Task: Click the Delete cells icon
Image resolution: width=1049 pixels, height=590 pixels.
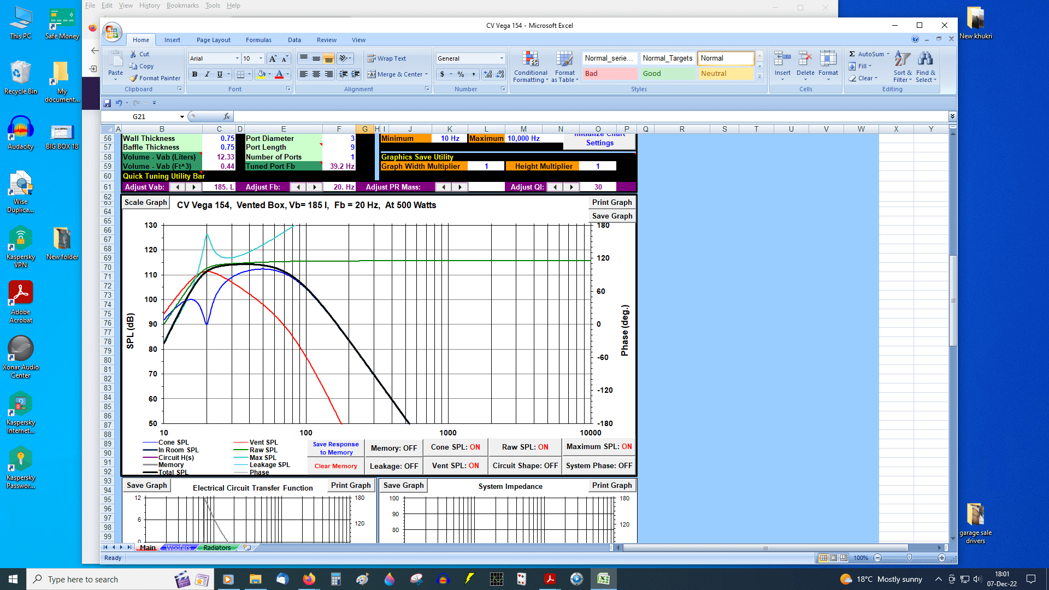Action: [x=805, y=59]
